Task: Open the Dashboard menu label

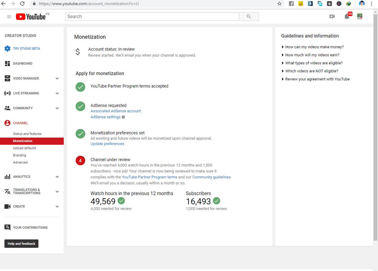Action: 23,64
